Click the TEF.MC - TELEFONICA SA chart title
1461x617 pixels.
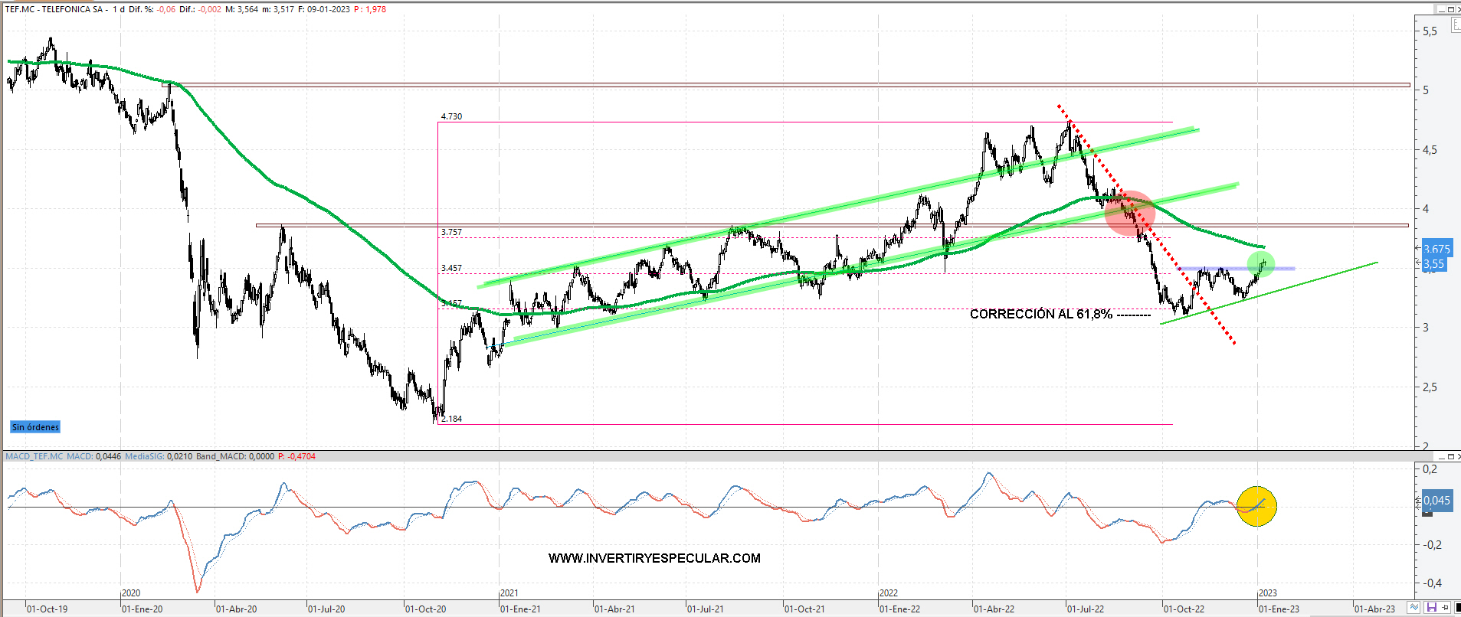click(x=54, y=9)
